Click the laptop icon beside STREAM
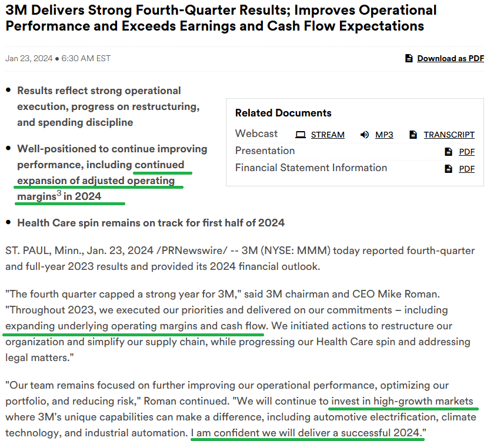 (301, 135)
